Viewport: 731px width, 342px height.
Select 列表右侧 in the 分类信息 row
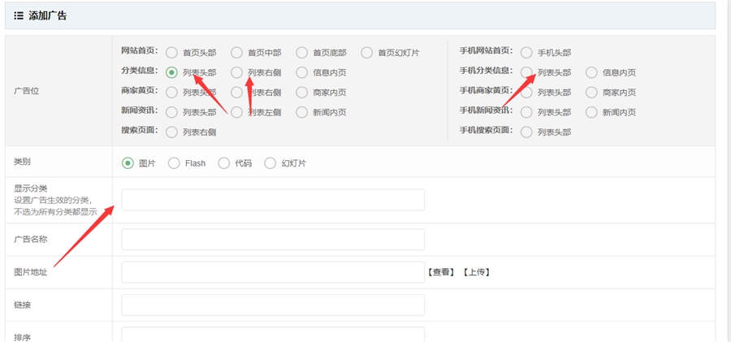[x=236, y=72]
